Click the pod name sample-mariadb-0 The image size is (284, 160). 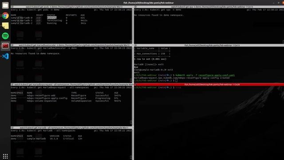[22, 18]
